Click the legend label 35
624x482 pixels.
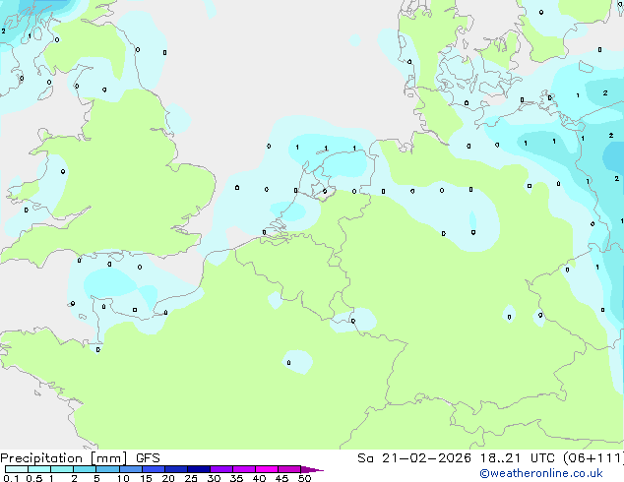click(236, 478)
